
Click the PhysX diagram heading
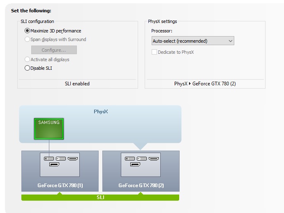tap(101, 112)
